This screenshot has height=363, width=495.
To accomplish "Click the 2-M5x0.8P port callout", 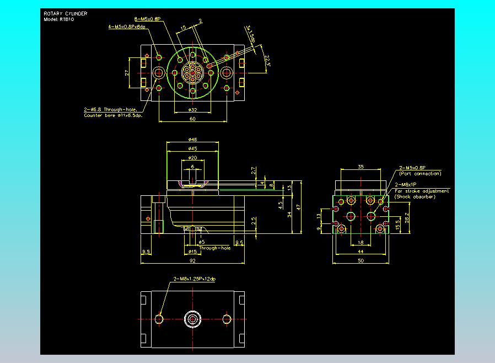I will tap(412, 168).
